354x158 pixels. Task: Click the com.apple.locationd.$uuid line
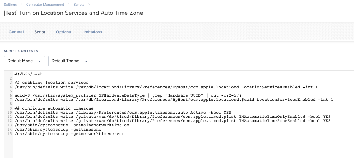pos(174,100)
